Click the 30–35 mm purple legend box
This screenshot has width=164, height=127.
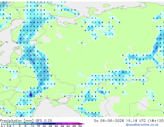[x=58, y=124]
